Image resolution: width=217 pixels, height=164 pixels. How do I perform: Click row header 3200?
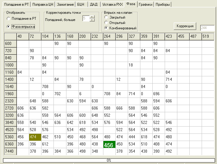11,115
